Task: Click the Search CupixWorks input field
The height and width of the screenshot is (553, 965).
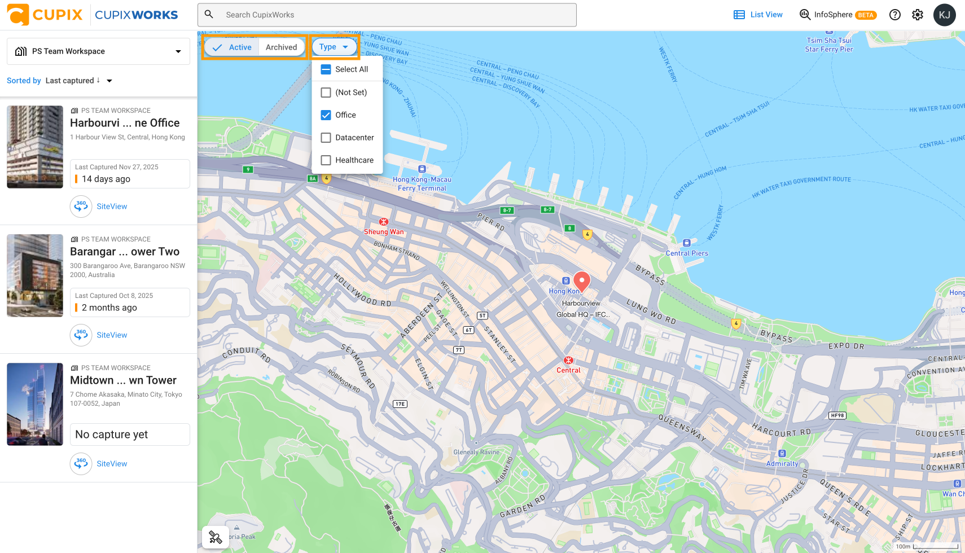Action: (x=387, y=15)
